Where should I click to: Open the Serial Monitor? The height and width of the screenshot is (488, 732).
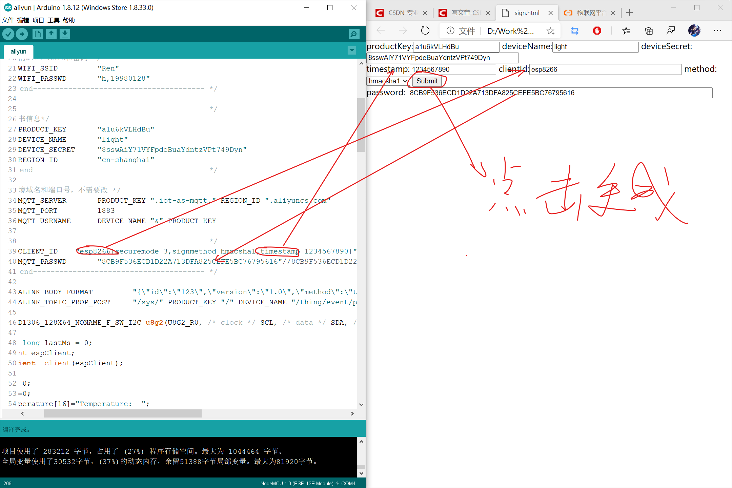[x=354, y=34]
